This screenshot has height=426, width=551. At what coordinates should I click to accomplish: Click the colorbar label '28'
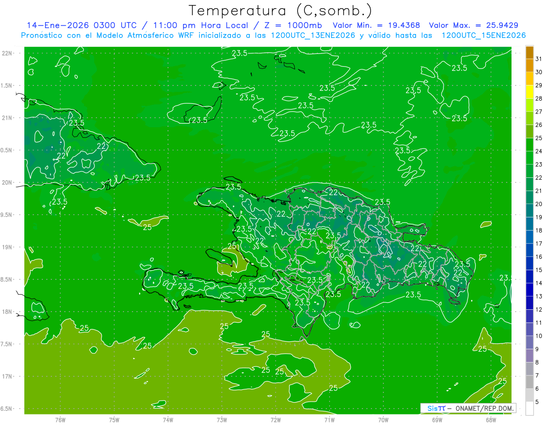click(539, 98)
